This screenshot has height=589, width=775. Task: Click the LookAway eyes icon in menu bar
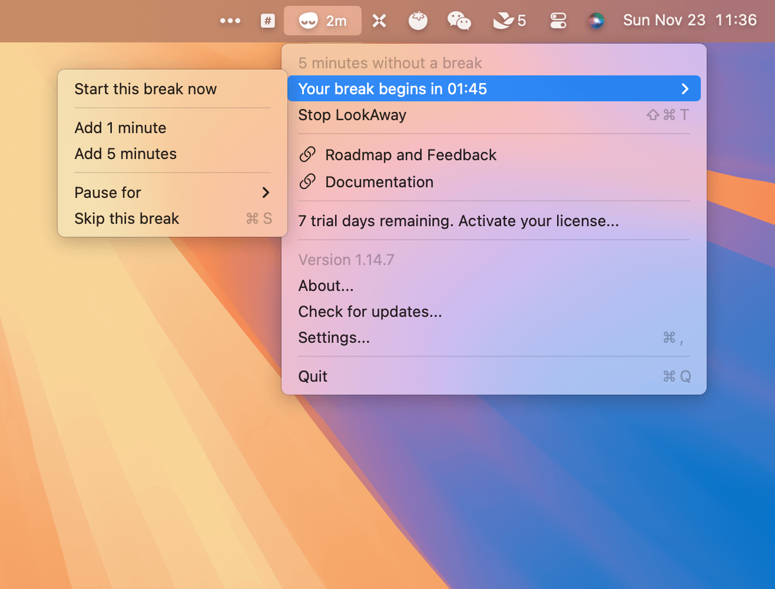point(309,21)
